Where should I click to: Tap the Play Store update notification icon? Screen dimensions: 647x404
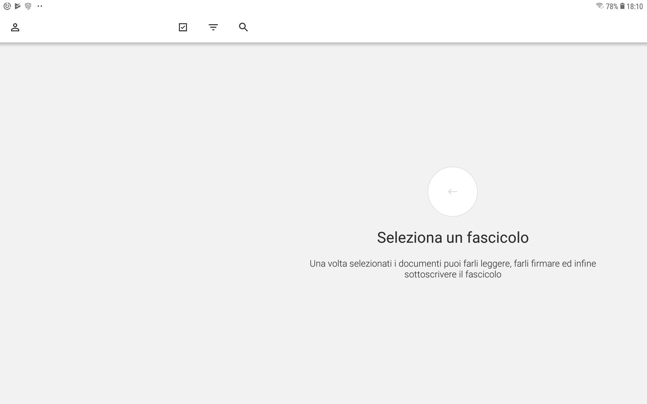(18, 6)
